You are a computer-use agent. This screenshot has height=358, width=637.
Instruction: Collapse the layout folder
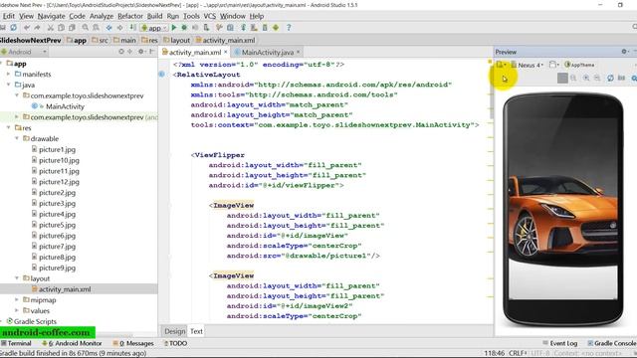click(x=17, y=278)
